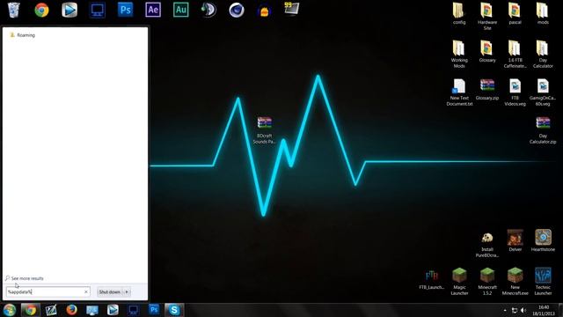Open the volume control in tray
The width and height of the screenshot is (563, 317).
click(x=523, y=310)
